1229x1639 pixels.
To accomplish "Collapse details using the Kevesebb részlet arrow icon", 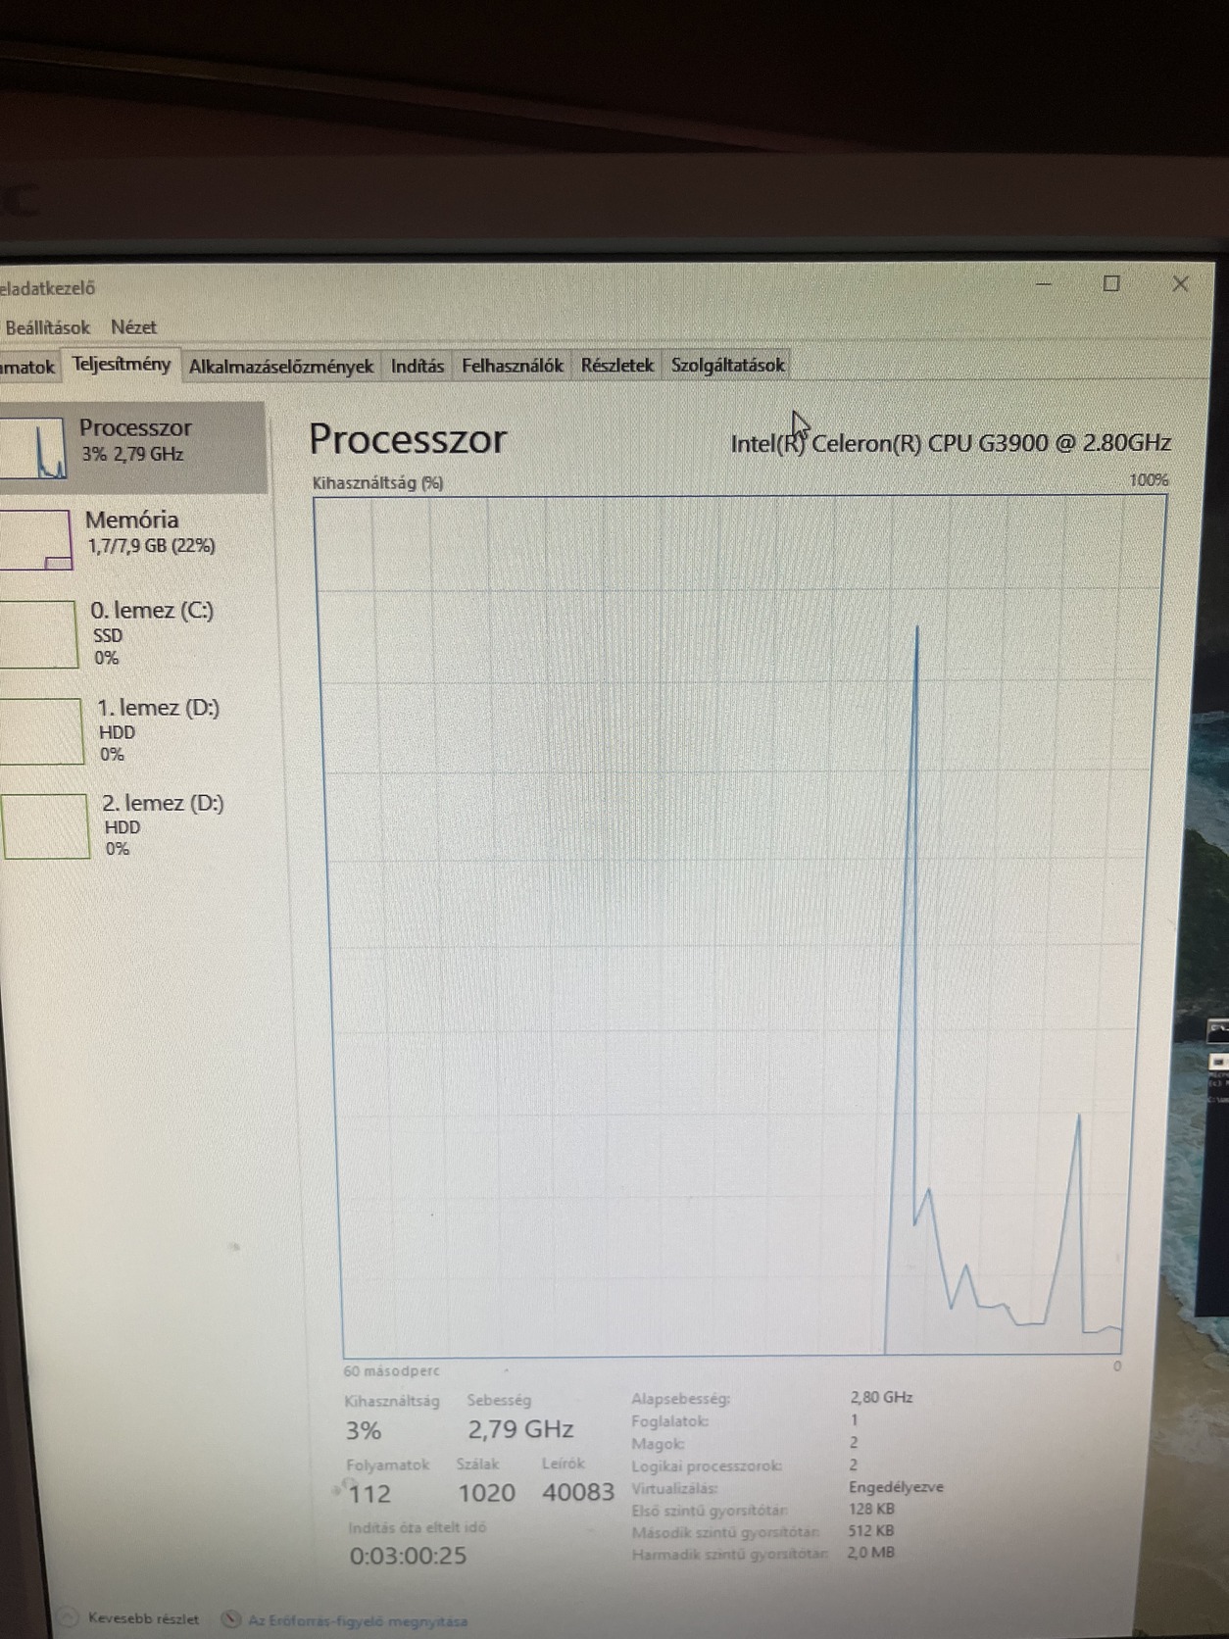I will [x=68, y=1617].
